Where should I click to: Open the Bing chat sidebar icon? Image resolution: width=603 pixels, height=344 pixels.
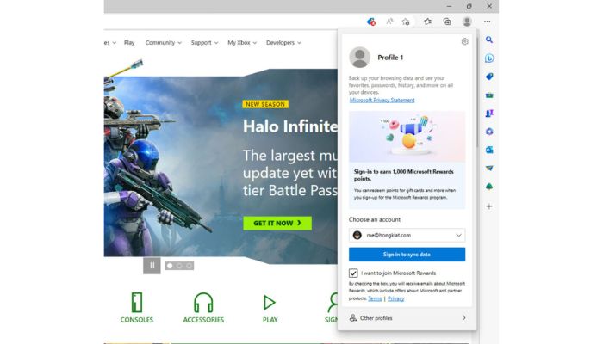[489, 58]
